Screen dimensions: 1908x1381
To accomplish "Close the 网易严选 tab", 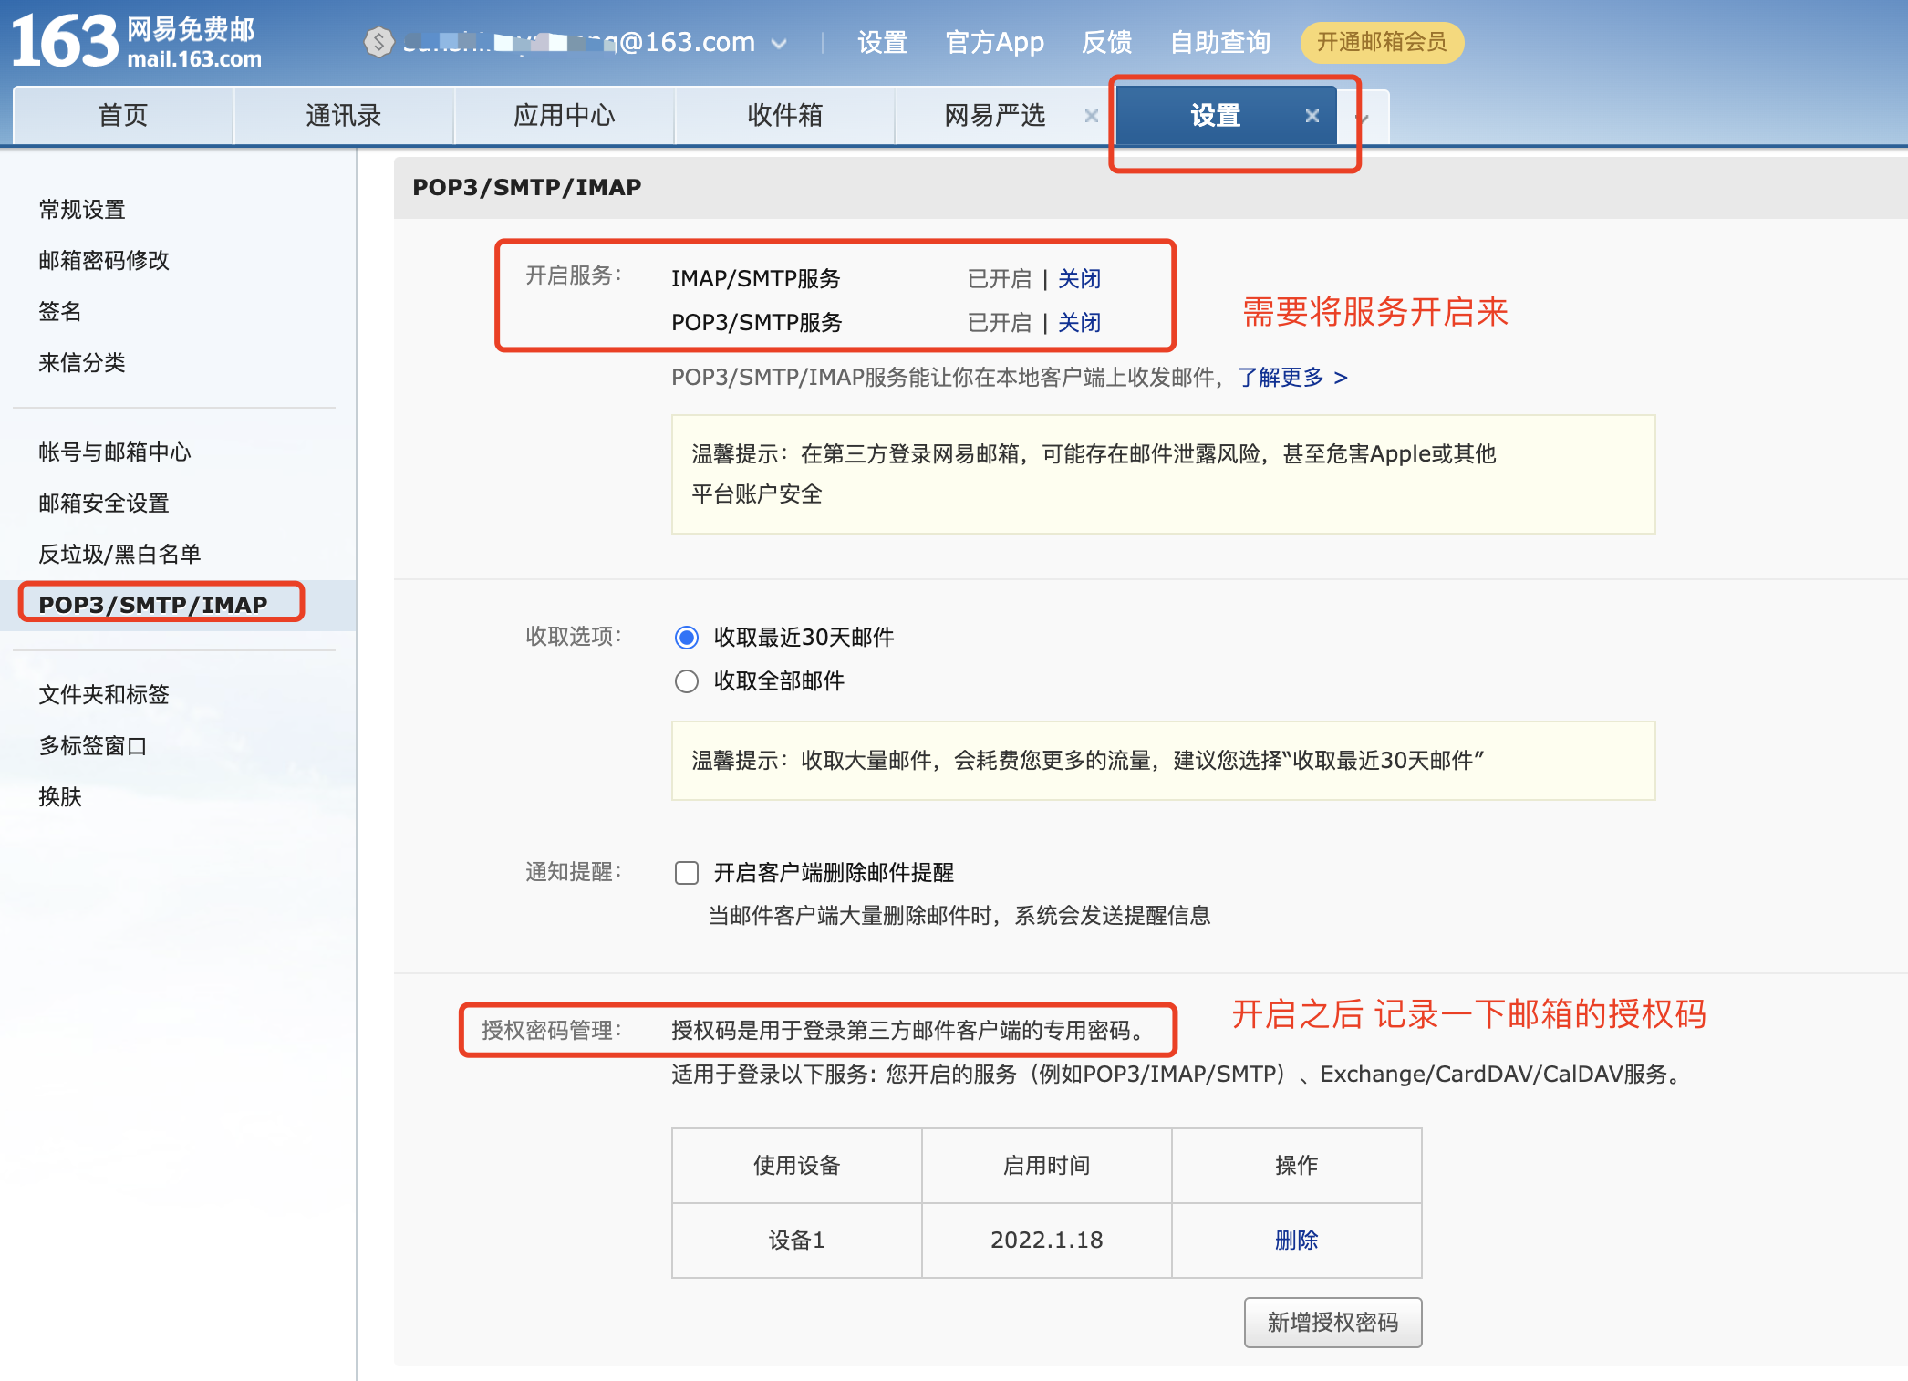I will [x=1091, y=116].
